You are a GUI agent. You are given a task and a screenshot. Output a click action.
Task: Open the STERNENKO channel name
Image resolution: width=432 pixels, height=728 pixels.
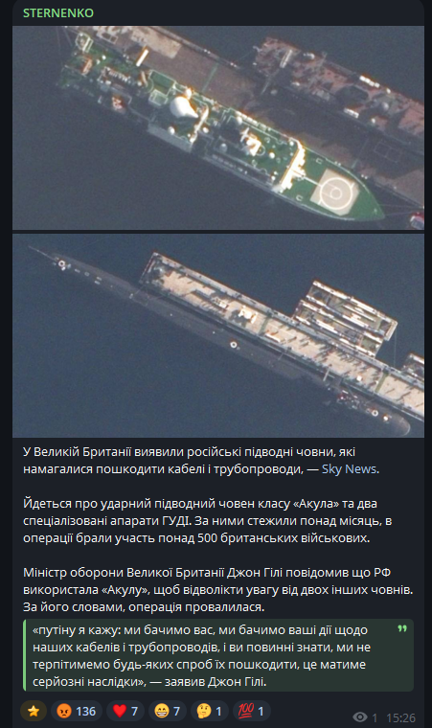click(x=58, y=13)
